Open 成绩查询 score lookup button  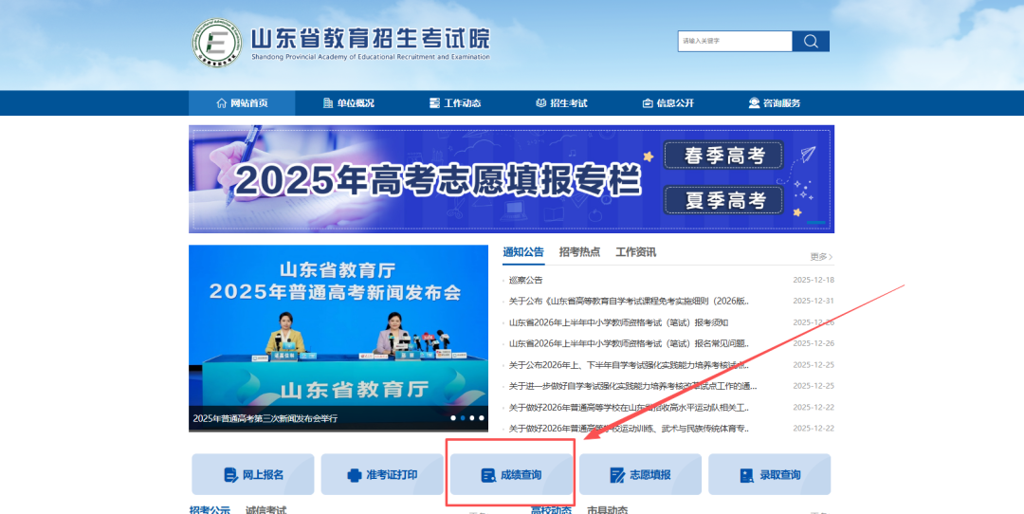[x=511, y=474]
